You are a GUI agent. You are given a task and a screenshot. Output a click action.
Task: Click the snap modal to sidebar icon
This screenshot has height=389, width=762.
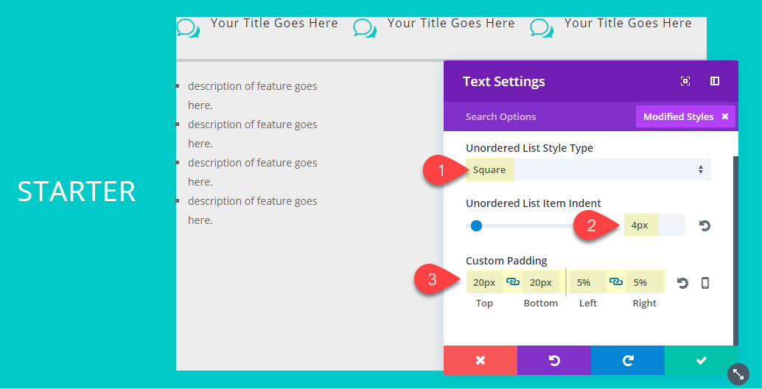714,81
